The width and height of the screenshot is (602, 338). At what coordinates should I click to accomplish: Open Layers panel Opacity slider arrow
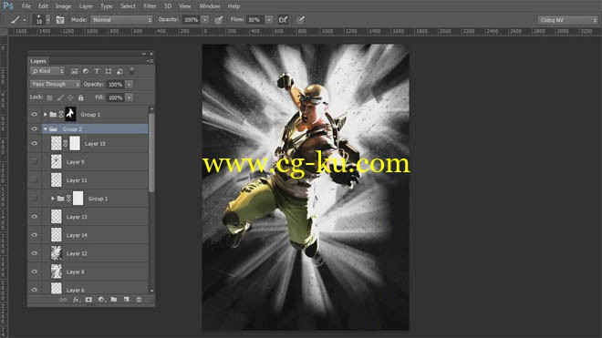point(130,85)
